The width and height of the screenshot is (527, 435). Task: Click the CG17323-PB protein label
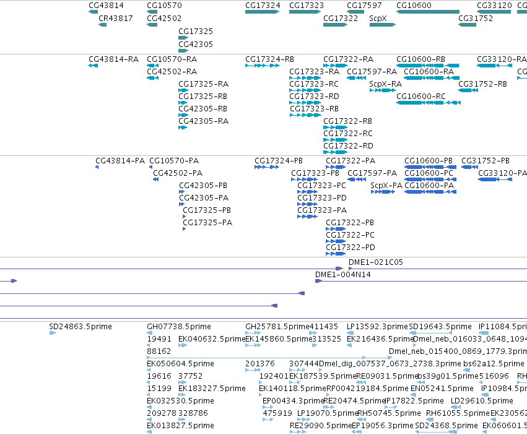pyautogui.click(x=315, y=173)
